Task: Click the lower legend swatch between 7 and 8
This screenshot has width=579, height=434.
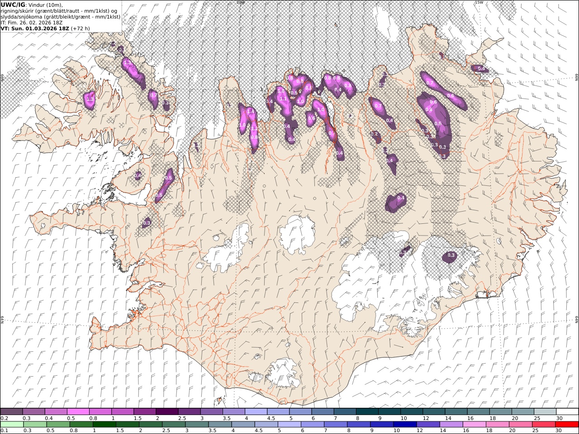Action: coord(335,424)
